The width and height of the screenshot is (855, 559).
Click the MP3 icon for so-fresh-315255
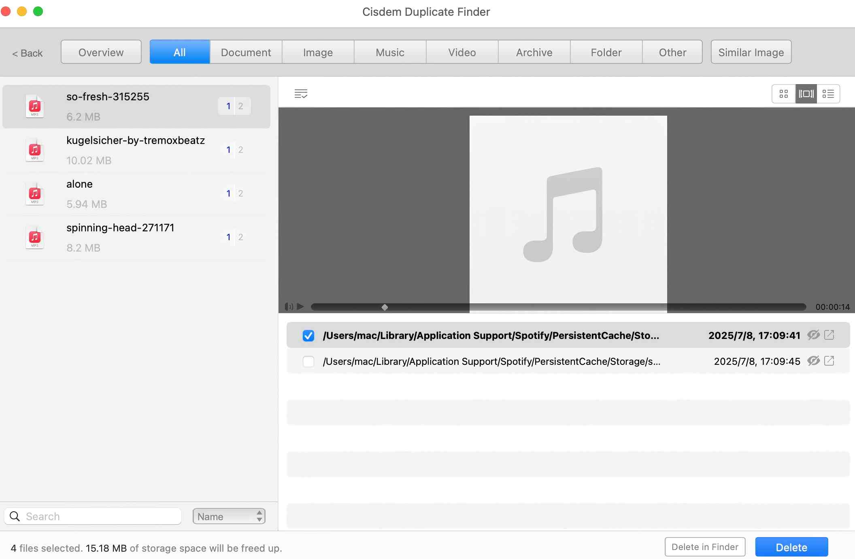pos(35,106)
